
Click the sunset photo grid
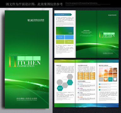coord(108,72)
